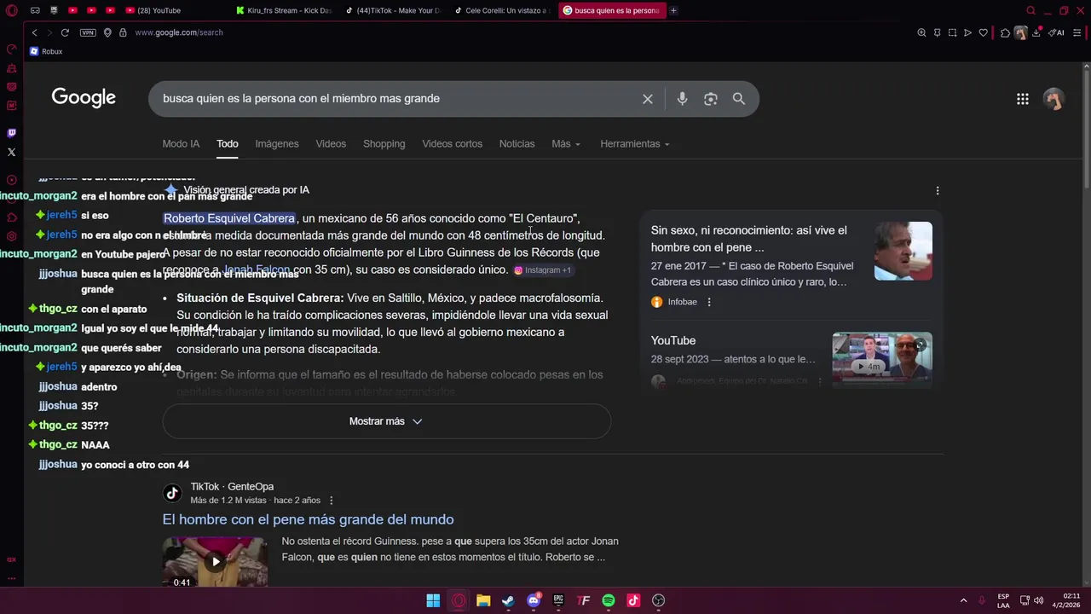1091x614 pixels.
Task: Open TikTok GenteOpa result options dots
Action: (x=331, y=501)
